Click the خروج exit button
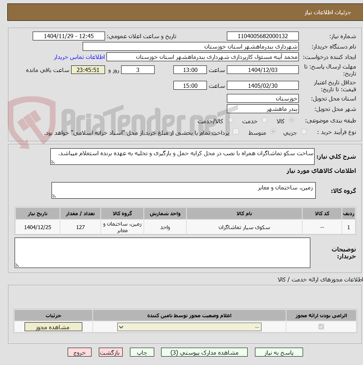 click(80, 352)
